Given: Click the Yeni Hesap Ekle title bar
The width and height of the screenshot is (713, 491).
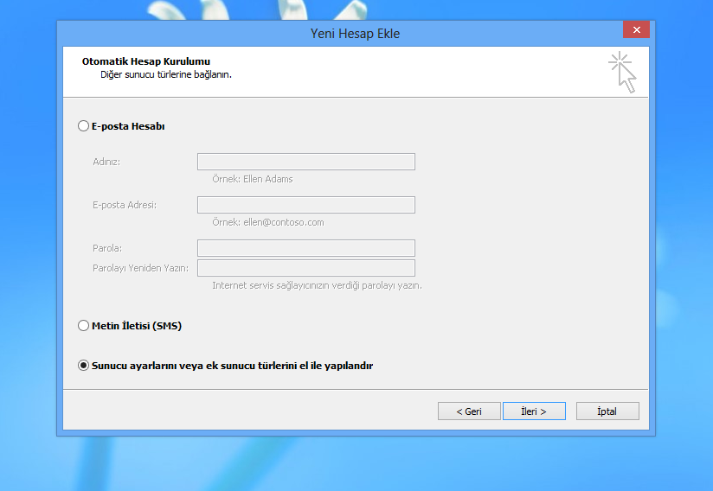Looking at the screenshot, I should tap(355, 33).
